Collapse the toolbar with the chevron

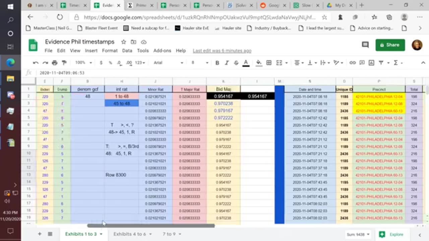click(423, 63)
